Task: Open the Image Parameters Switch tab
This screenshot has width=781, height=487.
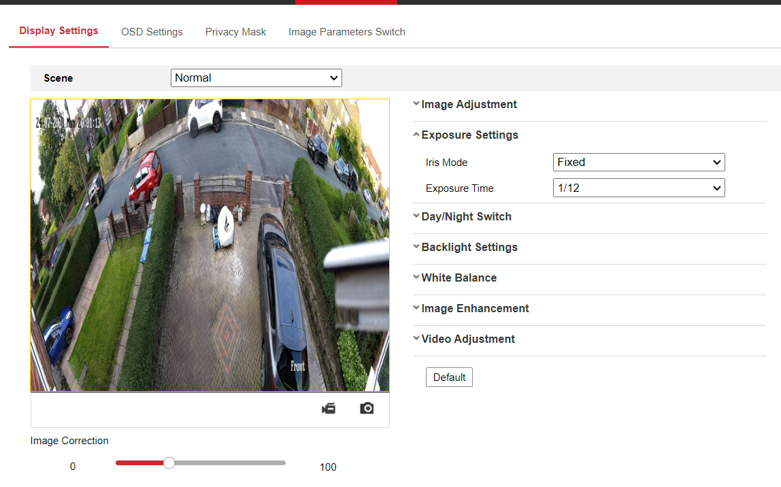Action: [x=346, y=32]
